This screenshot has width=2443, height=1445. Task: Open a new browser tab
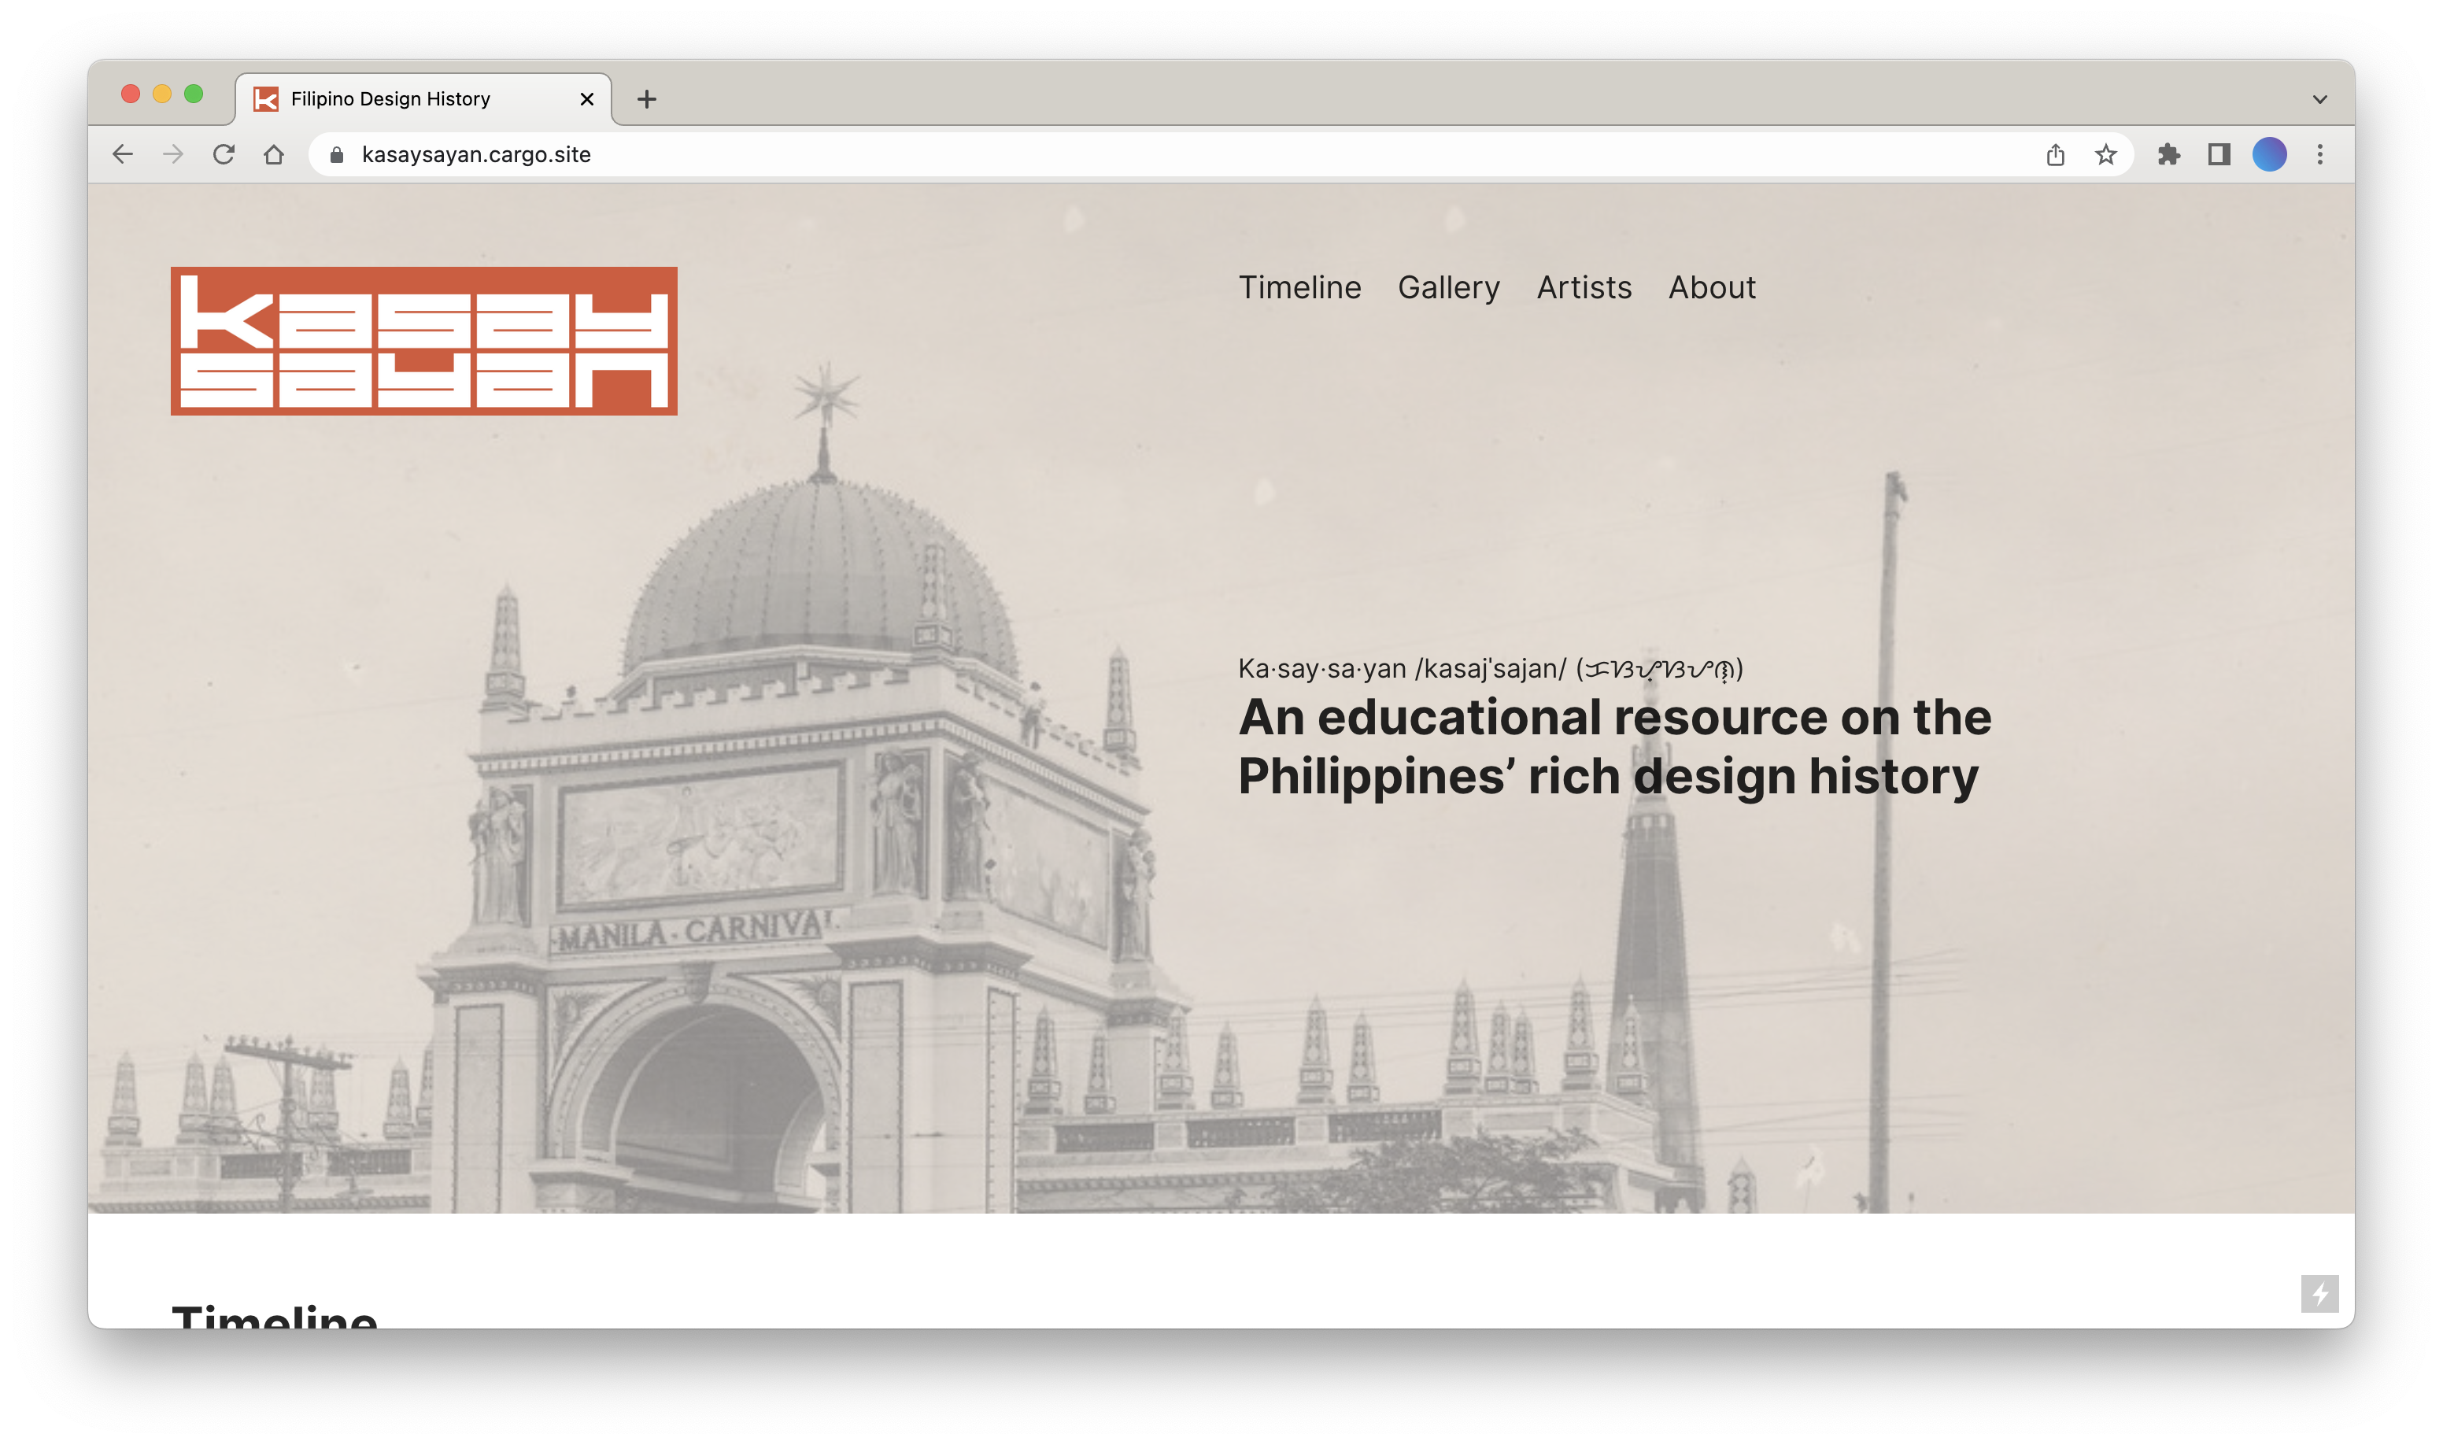646,99
